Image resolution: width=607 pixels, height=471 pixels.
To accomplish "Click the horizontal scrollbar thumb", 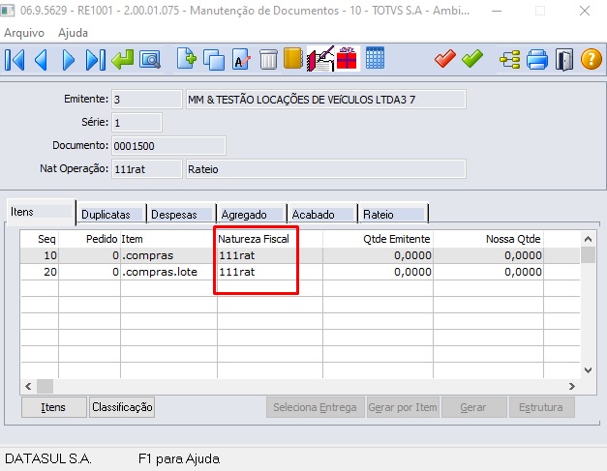I will click(x=45, y=386).
